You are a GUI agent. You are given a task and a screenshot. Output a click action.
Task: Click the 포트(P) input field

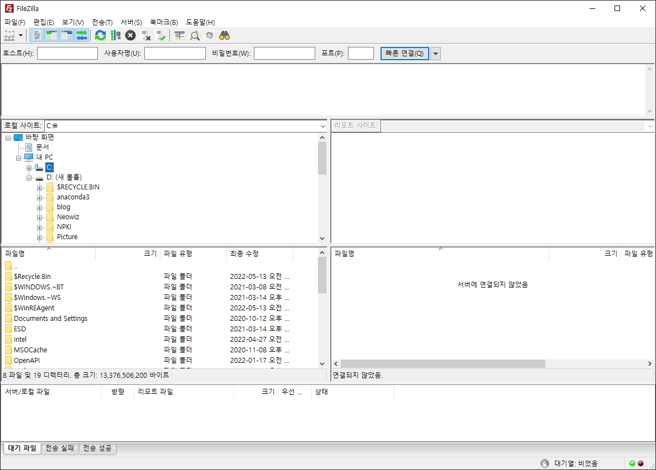361,54
